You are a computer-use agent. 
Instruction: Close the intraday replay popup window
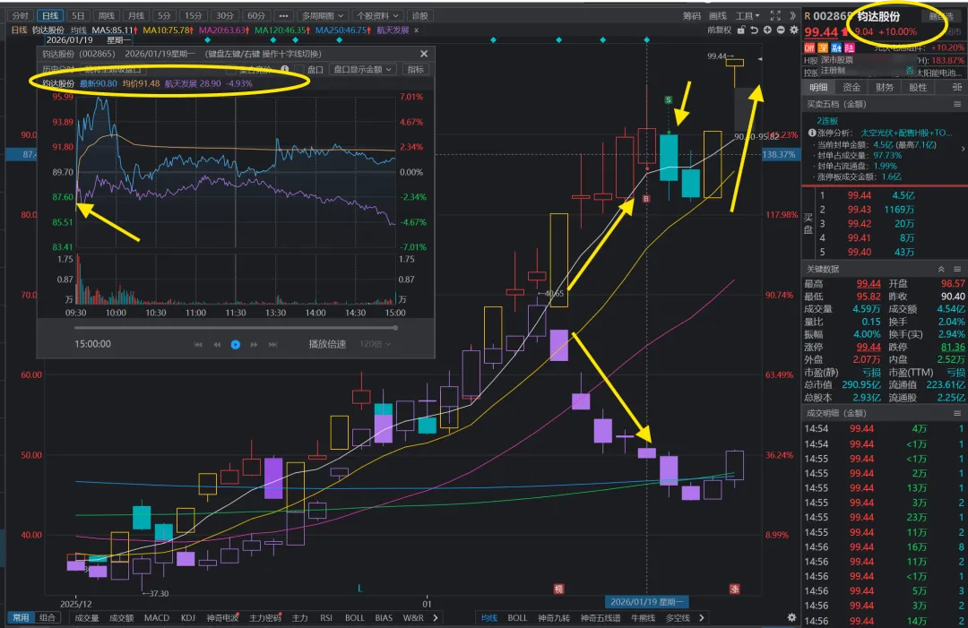pos(423,54)
